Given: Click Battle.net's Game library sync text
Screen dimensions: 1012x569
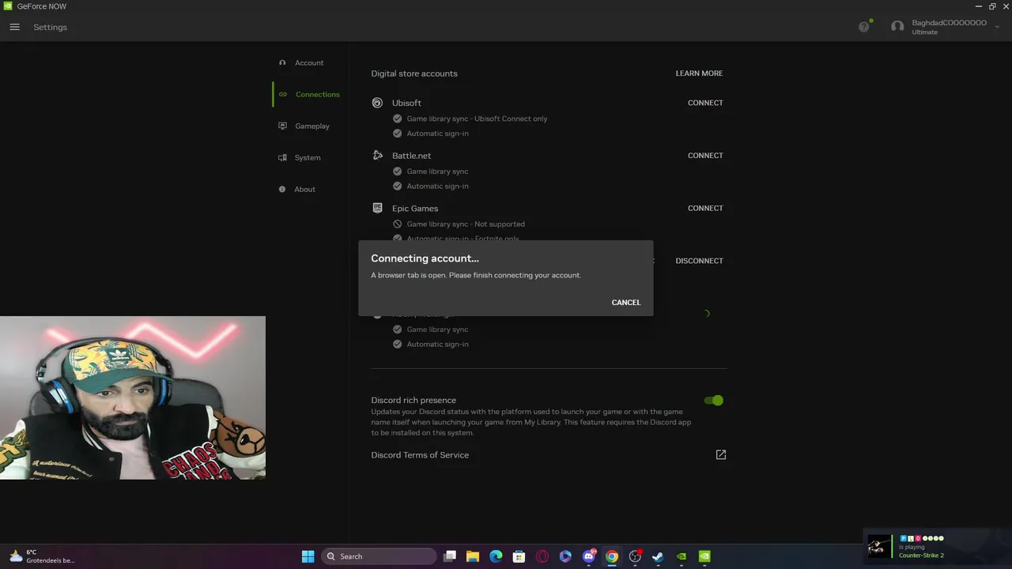Looking at the screenshot, I should click(x=437, y=171).
